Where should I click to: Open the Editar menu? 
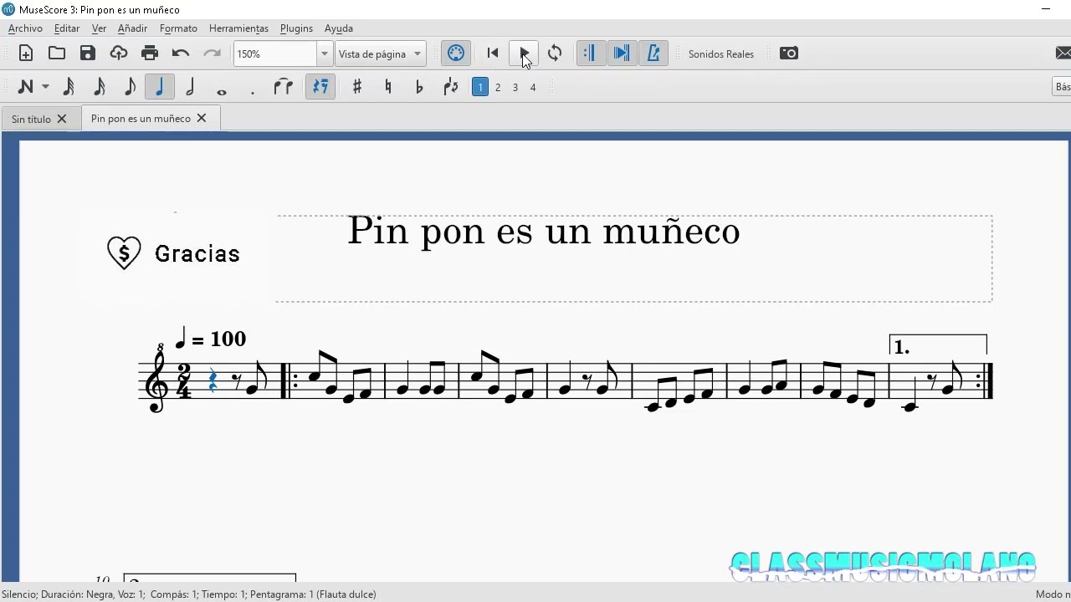coord(67,28)
